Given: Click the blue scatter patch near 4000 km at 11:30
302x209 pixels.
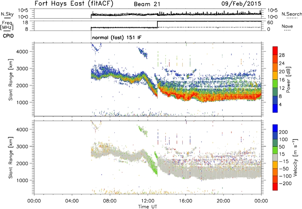Looking at the screenshot, I should point(143,52).
